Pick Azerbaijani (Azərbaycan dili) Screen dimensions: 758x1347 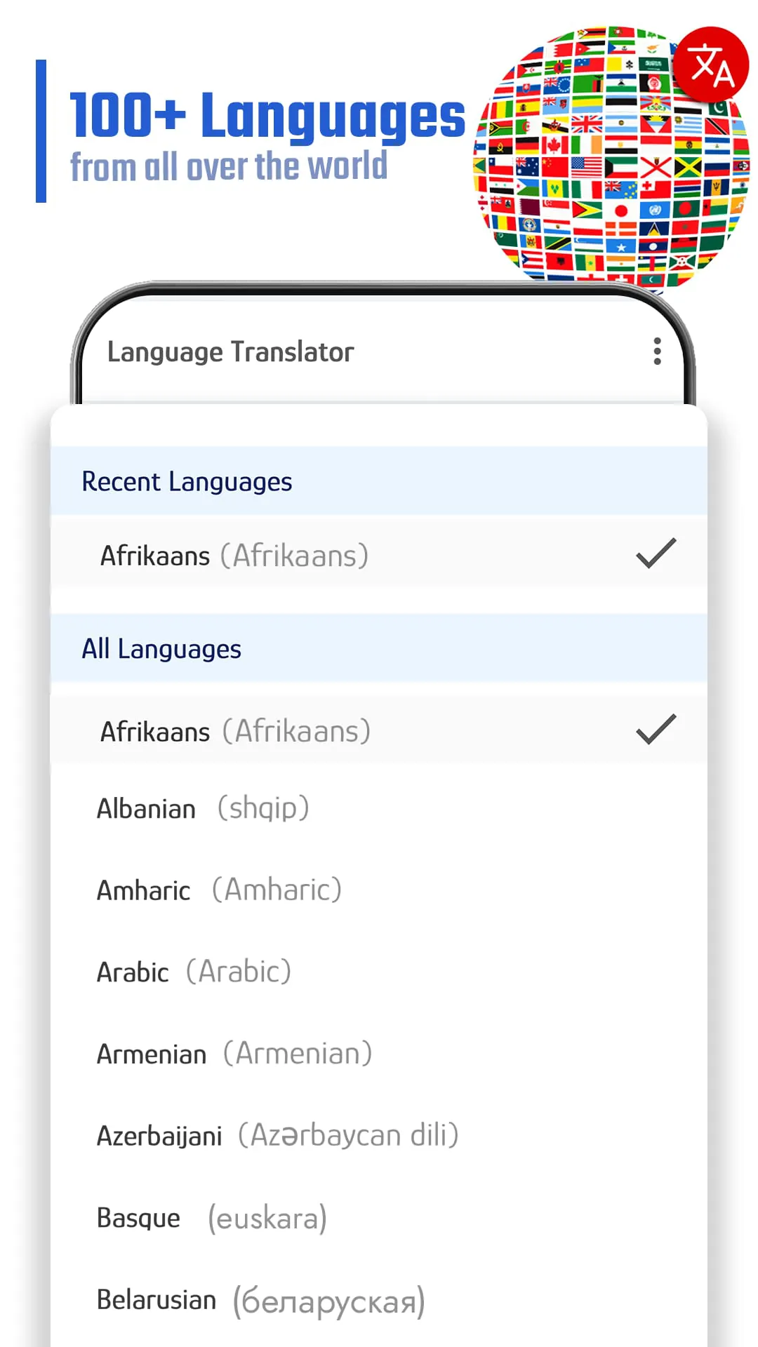pos(277,1135)
